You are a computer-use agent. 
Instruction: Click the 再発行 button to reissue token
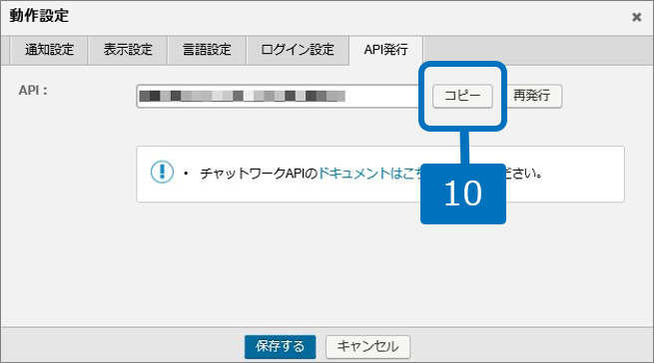tap(531, 96)
